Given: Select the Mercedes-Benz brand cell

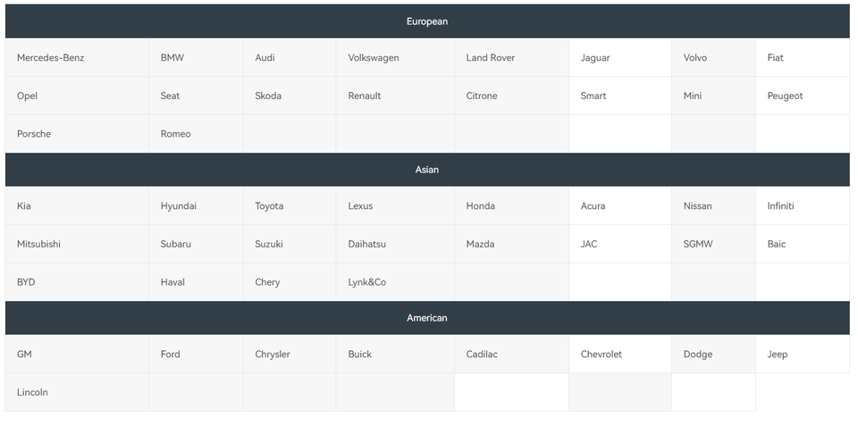Looking at the screenshot, I should pyautogui.click(x=51, y=58).
